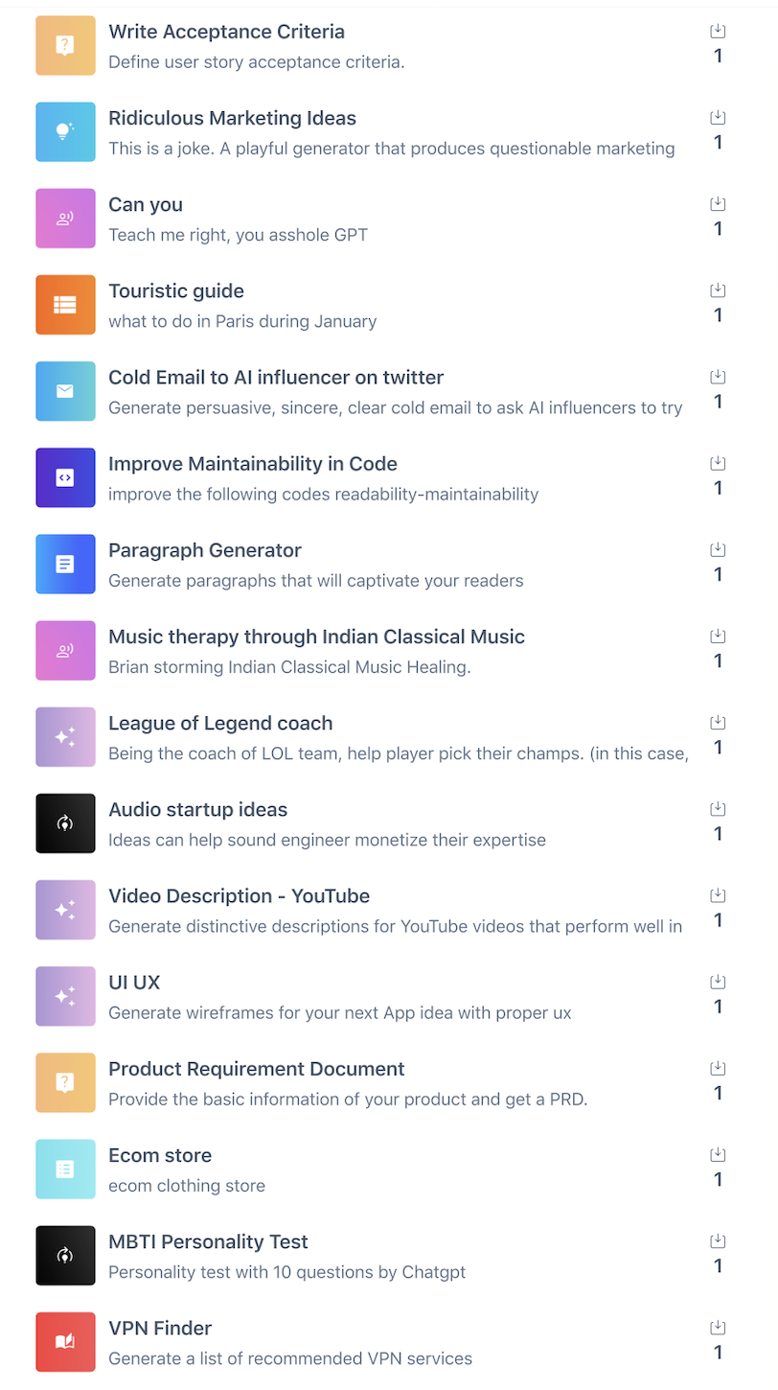
Task: Select the MBTI Personality Test title
Action: tap(208, 1241)
